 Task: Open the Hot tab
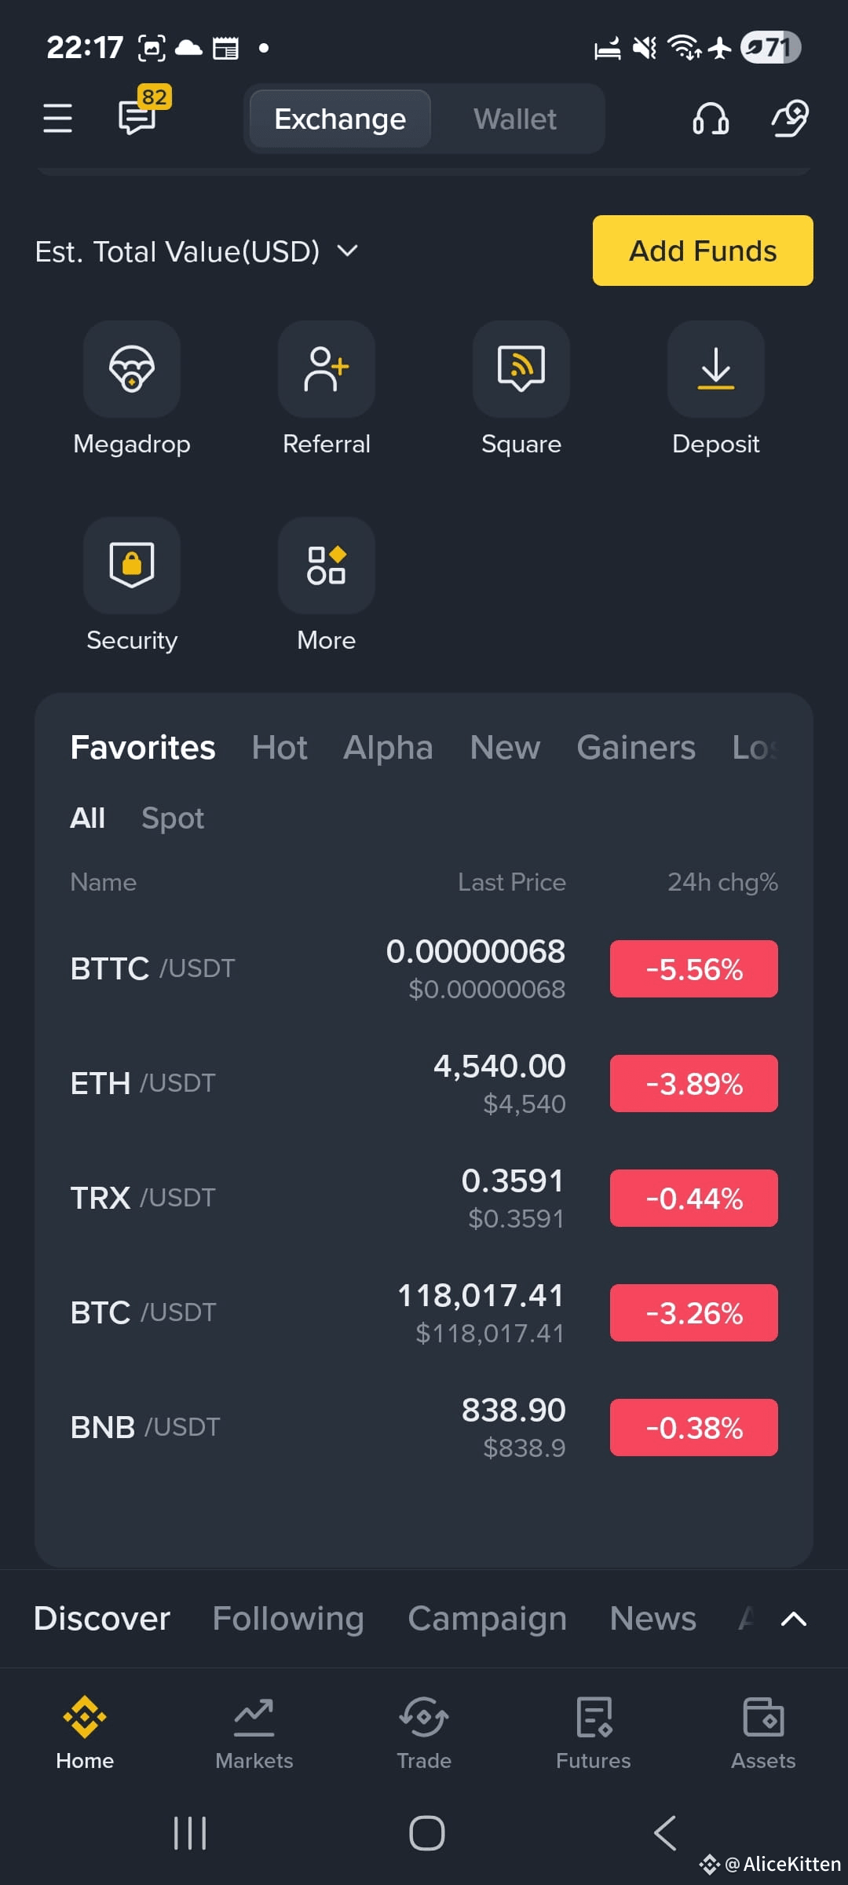pyautogui.click(x=280, y=748)
